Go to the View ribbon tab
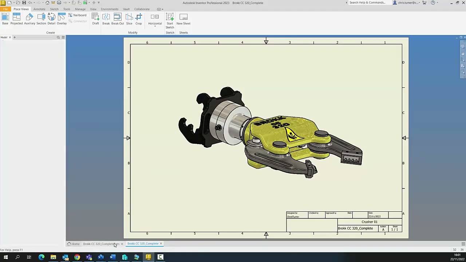The image size is (466, 262). tap(93, 9)
